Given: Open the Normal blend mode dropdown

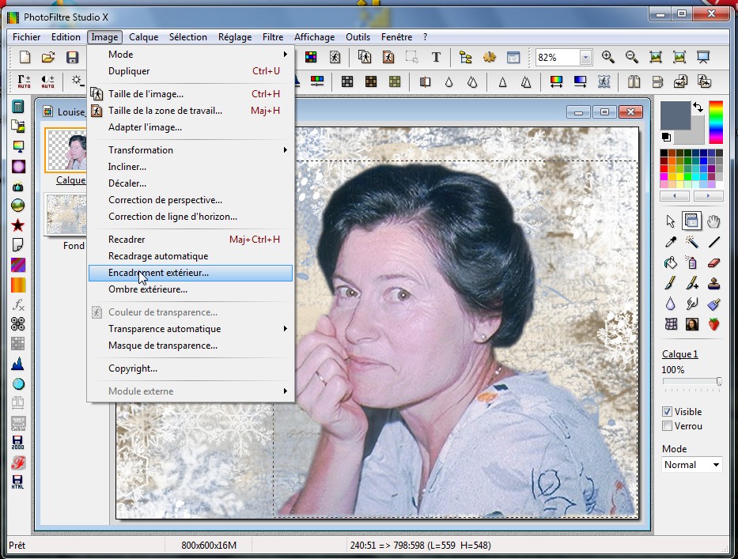Looking at the screenshot, I should pos(692,465).
